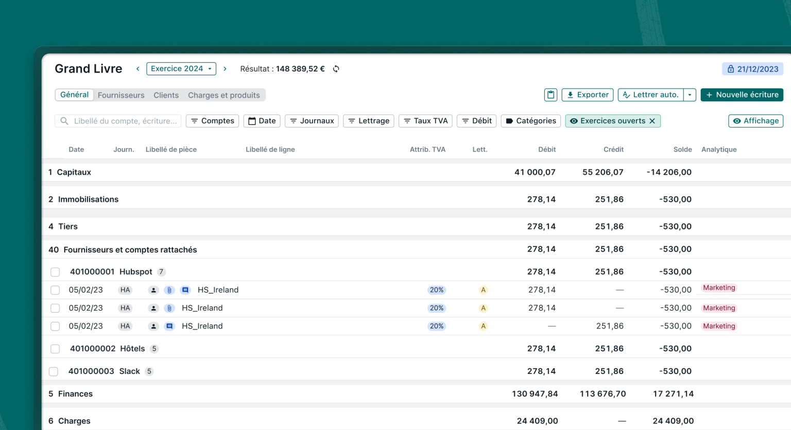Click the clipboard icon button
791x430 pixels.
point(551,95)
